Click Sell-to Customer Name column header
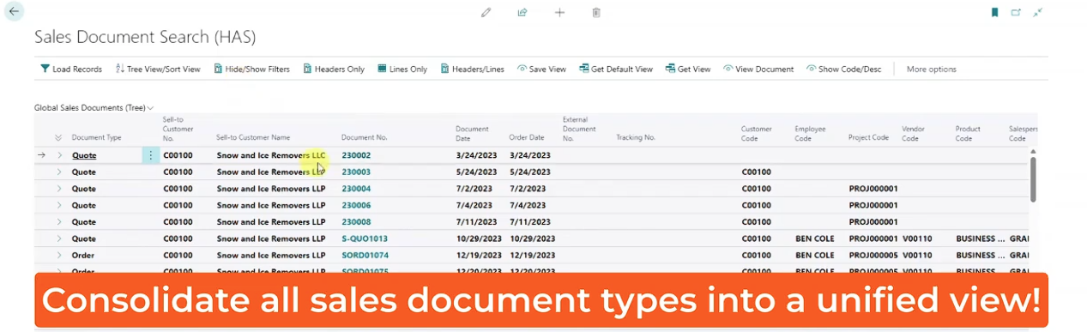The image size is (1087, 332). coord(253,138)
